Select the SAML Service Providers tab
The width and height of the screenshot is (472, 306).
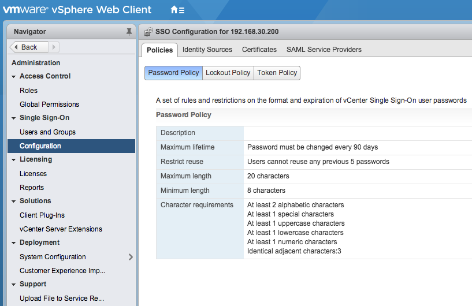pyautogui.click(x=324, y=50)
